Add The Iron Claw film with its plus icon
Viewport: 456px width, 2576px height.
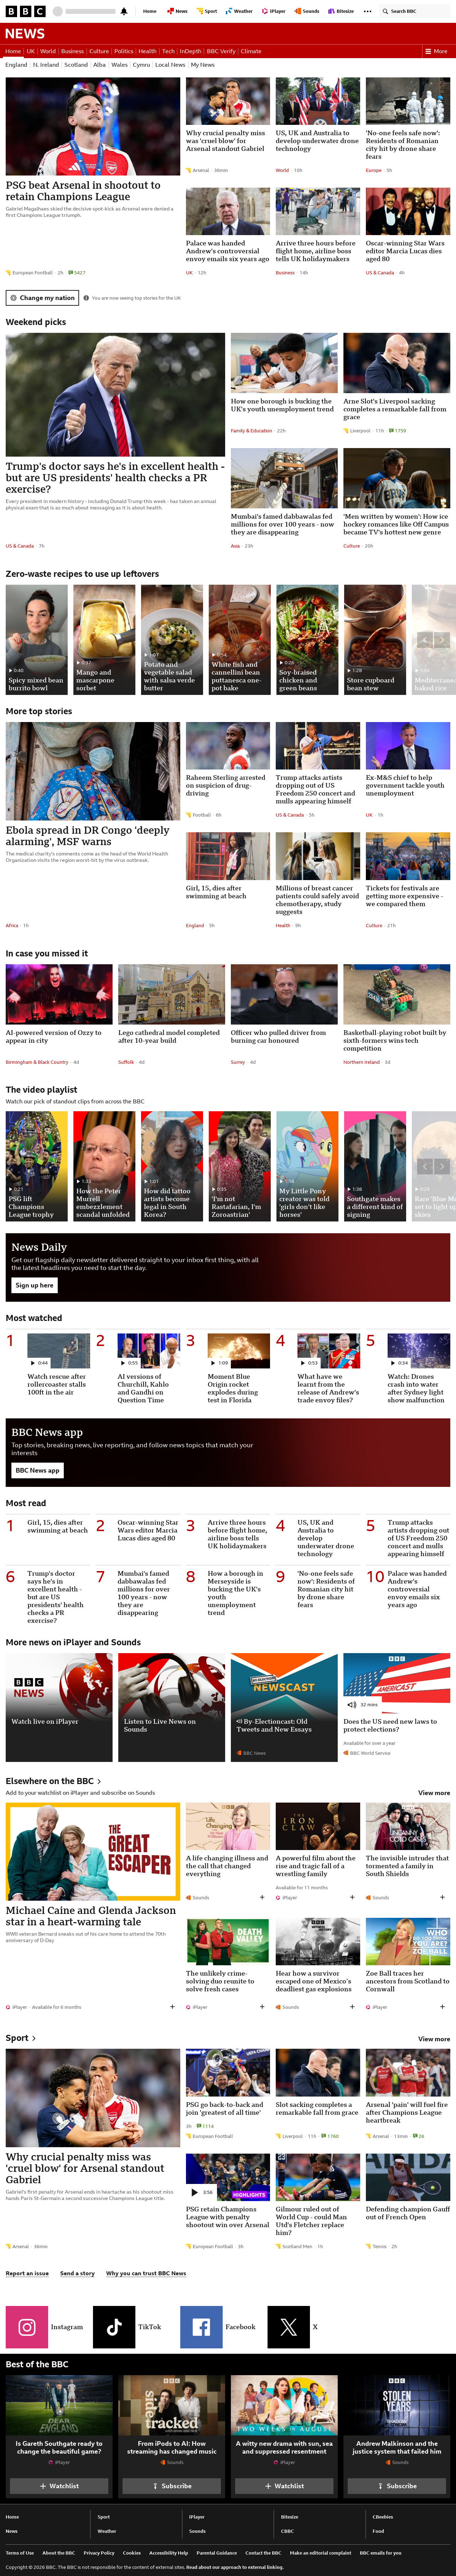pyautogui.click(x=352, y=1897)
